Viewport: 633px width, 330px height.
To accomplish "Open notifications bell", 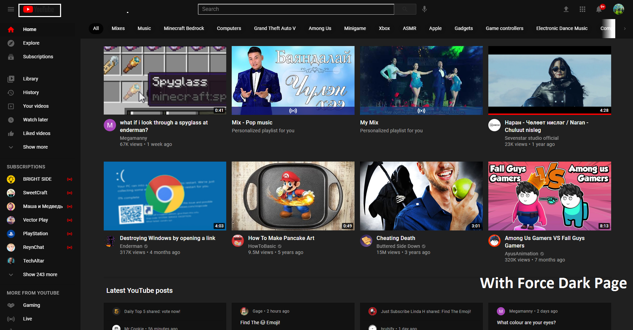I will (x=599, y=9).
